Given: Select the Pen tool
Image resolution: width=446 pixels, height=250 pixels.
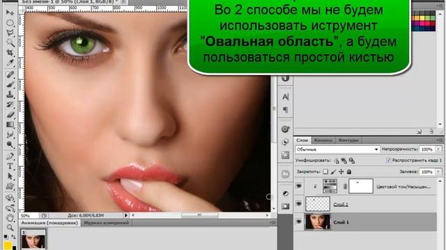Looking at the screenshot, I should pos(10,156).
